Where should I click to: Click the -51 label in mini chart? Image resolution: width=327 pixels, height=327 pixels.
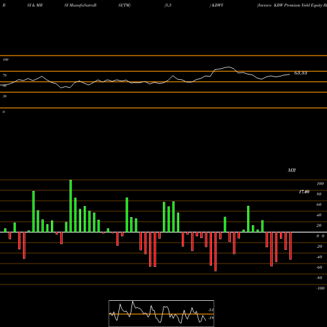pyautogui.click(x=211, y=310)
